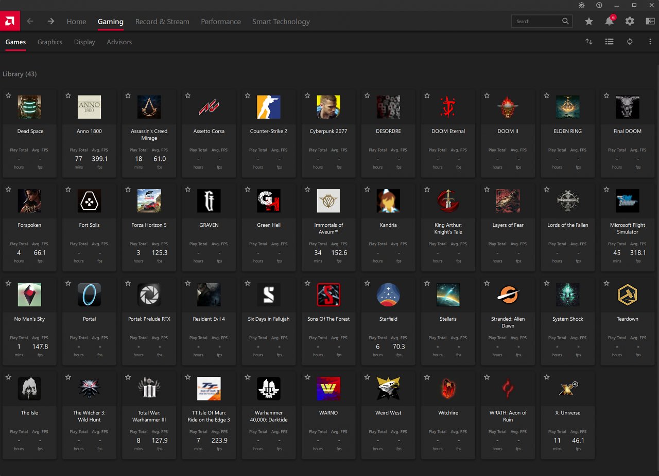Click the 223.9 fps value for TT Isle Of Man
Image resolution: width=659 pixels, height=476 pixels.
tap(219, 441)
